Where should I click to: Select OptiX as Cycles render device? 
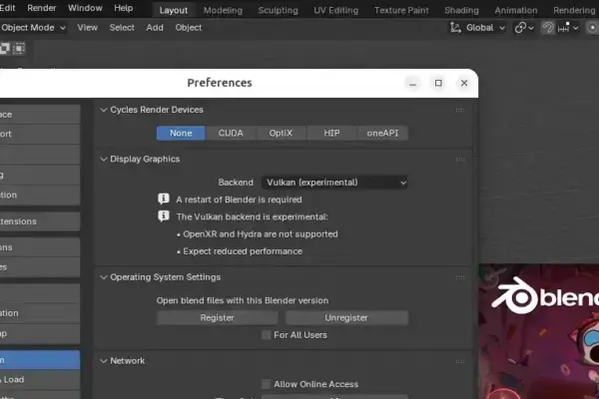click(281, 133)
